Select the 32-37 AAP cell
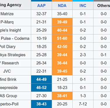Image resolution: width=110 pixels, height=108 pixels. pyautogui.click(x=41, y=14)
